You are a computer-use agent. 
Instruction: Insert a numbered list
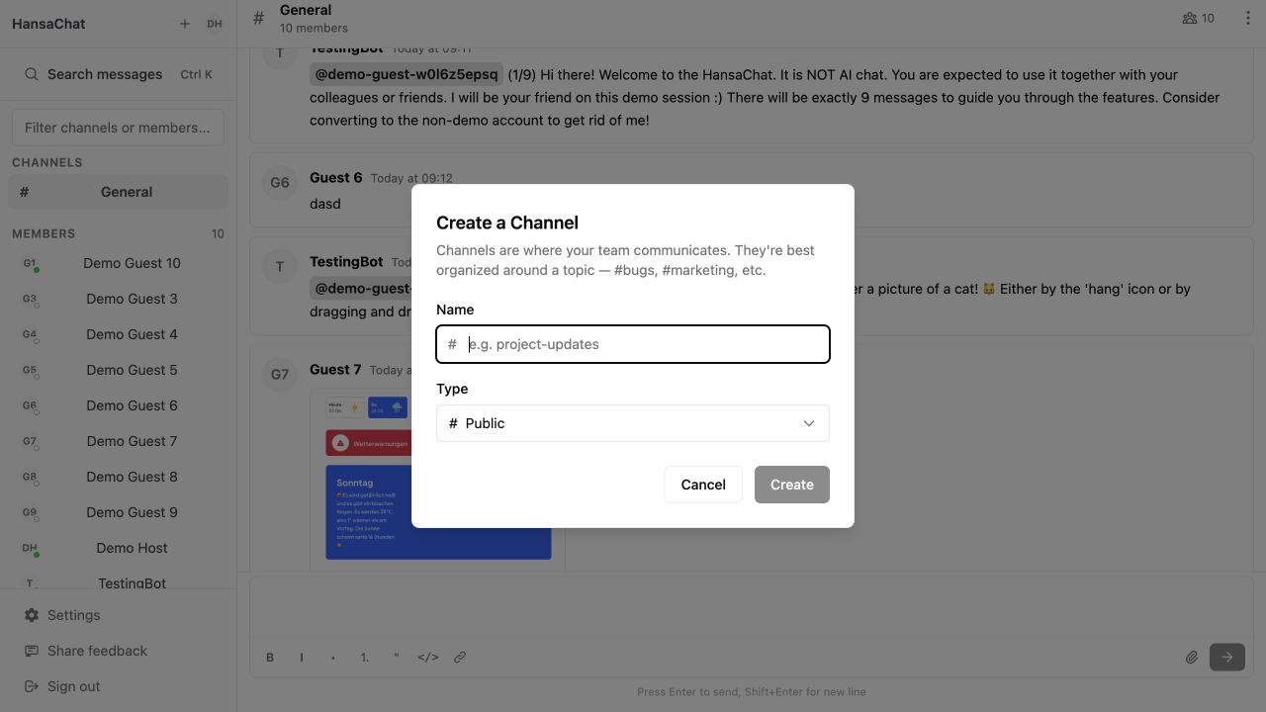(365, 658)
